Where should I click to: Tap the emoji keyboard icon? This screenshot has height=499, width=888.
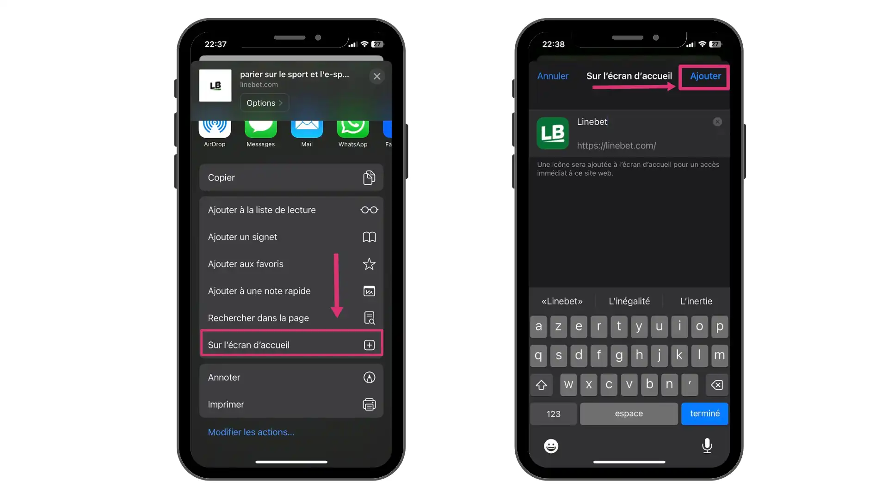click(551, 445)
